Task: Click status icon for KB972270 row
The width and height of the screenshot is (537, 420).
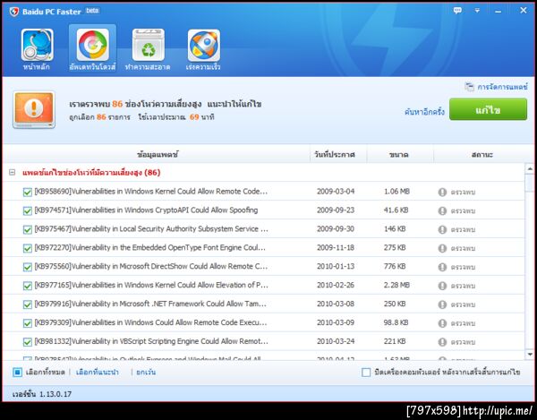Action: 442,248
